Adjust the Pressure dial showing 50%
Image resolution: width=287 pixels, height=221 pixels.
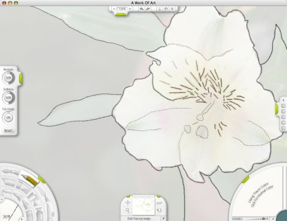9,78
